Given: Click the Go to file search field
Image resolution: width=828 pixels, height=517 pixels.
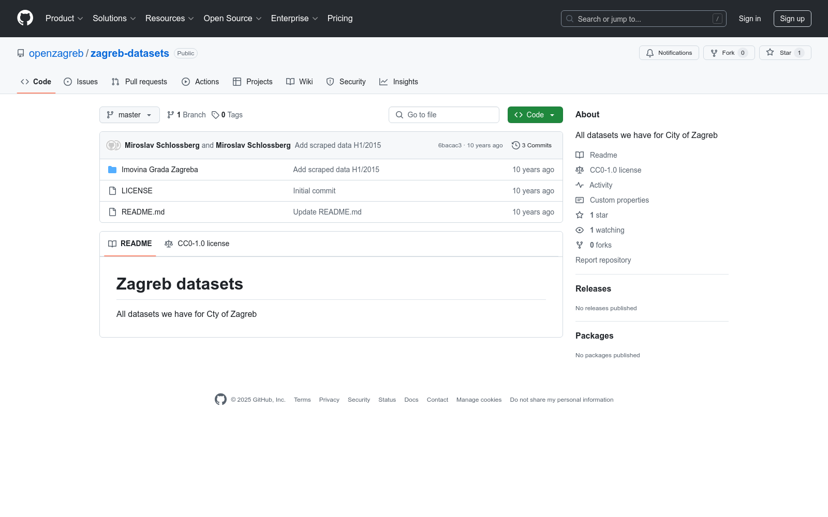Looking at the screenshot, I should click(444, 115).
